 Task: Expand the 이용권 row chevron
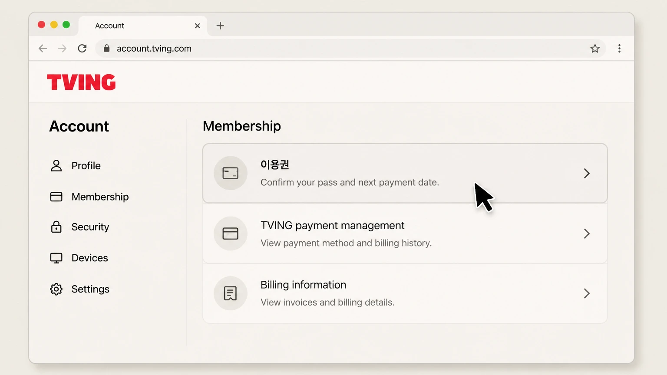pos(587,173)
